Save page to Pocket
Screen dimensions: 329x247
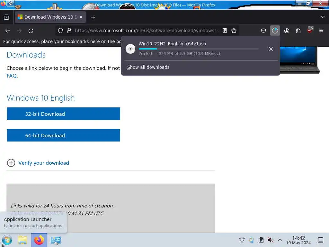tap(263, 31)
